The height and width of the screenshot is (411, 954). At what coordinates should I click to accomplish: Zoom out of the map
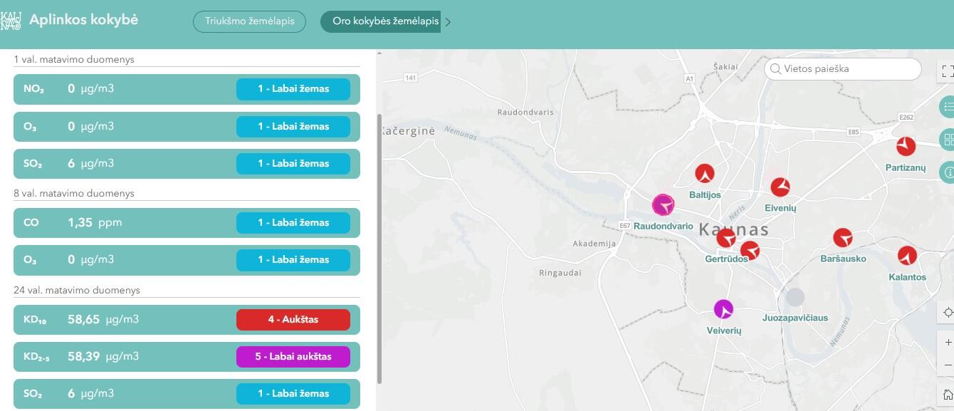947,365
